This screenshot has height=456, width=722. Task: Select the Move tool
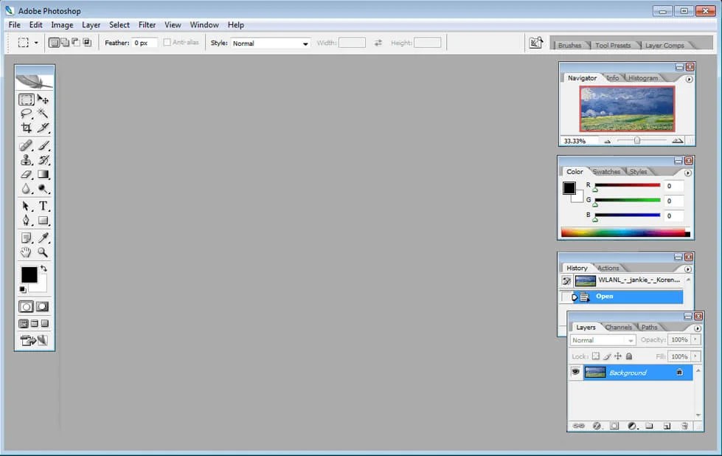click(44, 99)
